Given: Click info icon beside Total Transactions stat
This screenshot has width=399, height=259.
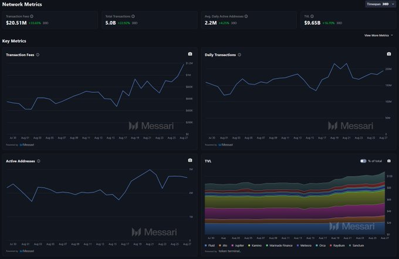Looking at the screenshot, I should point(133,16).
